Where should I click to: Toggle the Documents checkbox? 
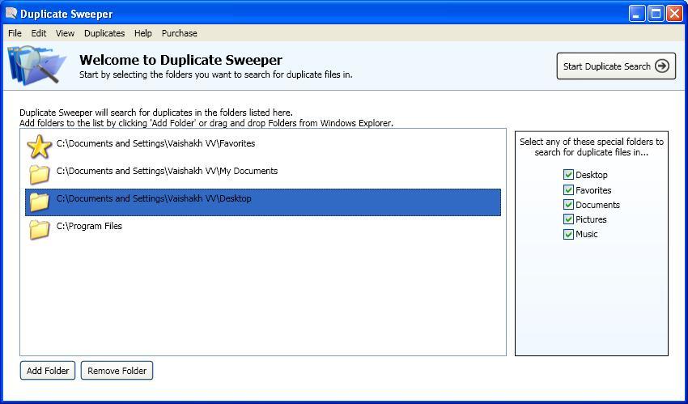coord(568,205)
